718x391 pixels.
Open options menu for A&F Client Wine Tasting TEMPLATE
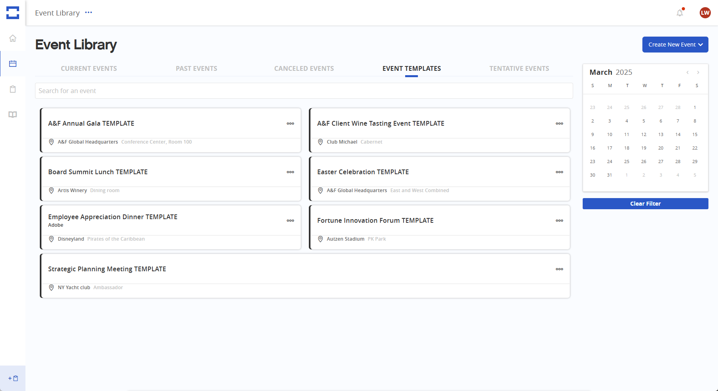pos(560,124)
